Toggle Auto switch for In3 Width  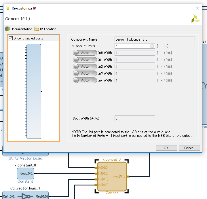pos(85,73)
